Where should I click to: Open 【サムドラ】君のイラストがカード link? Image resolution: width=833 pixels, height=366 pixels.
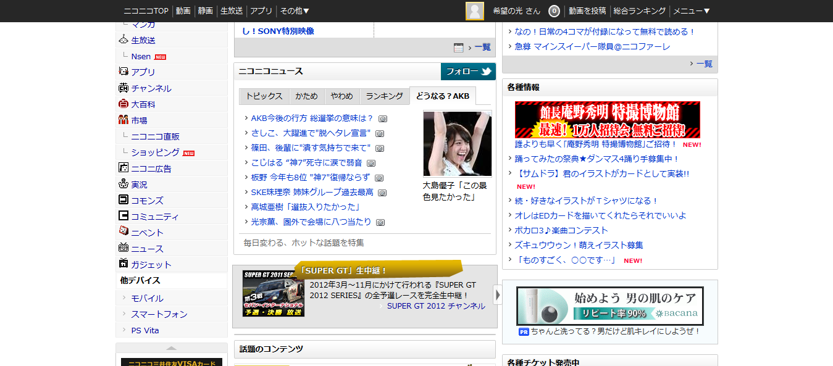pyautogui.click(x=602, y=173)
